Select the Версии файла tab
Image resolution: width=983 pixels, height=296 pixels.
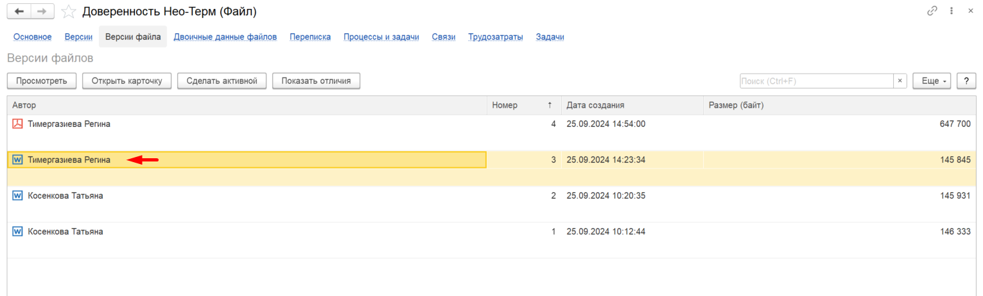(x=133, y=37)
